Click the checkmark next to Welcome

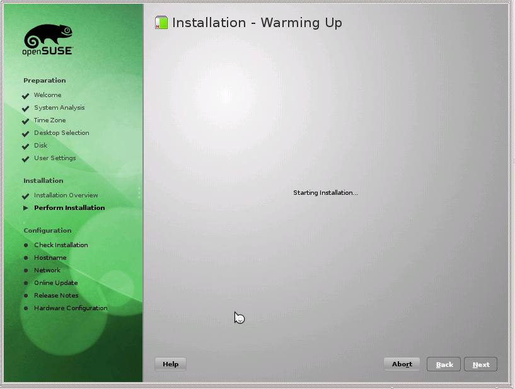(26, 96)
